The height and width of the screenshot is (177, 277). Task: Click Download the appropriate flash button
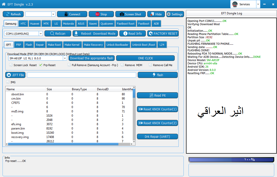(91, 58)
